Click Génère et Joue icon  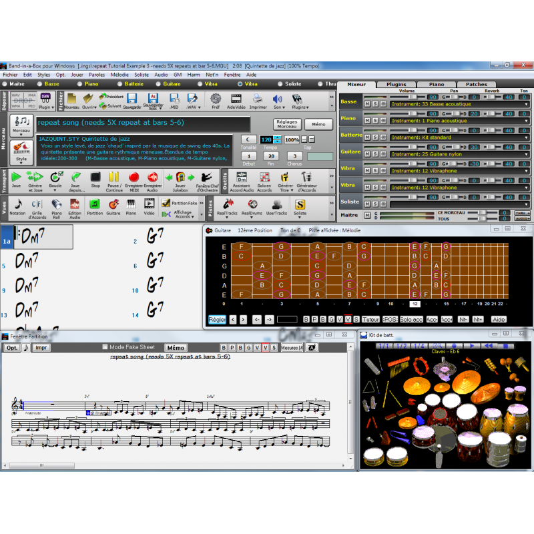[x=35, y=177]
